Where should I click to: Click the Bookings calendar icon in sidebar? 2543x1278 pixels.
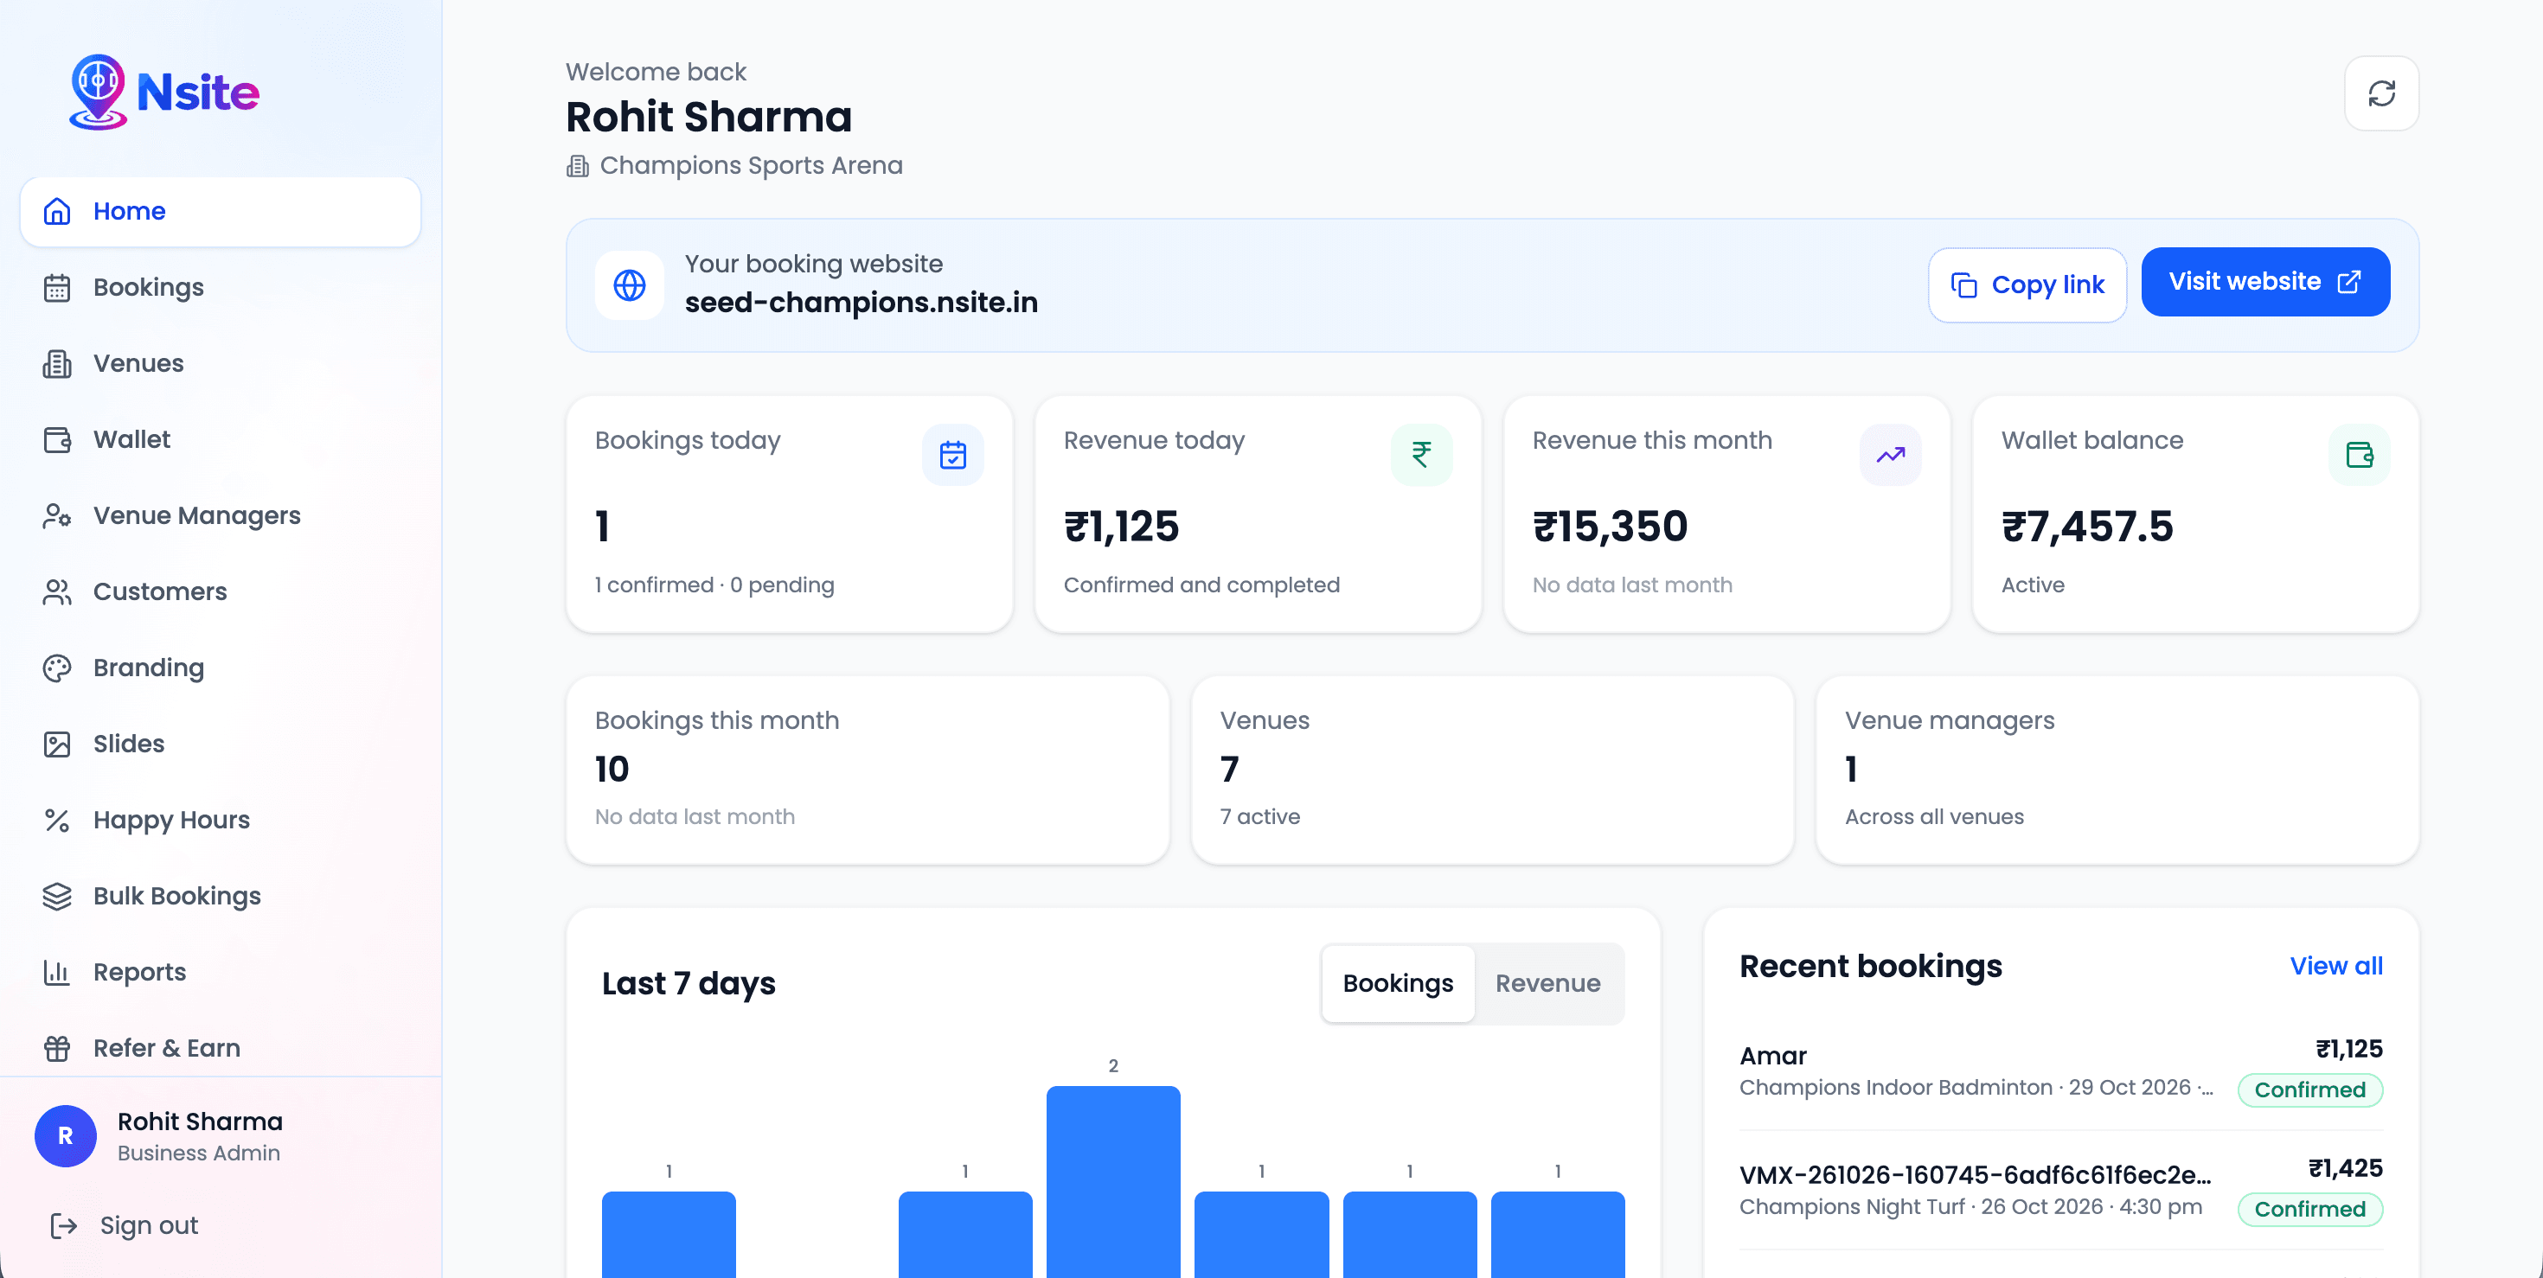57,287
